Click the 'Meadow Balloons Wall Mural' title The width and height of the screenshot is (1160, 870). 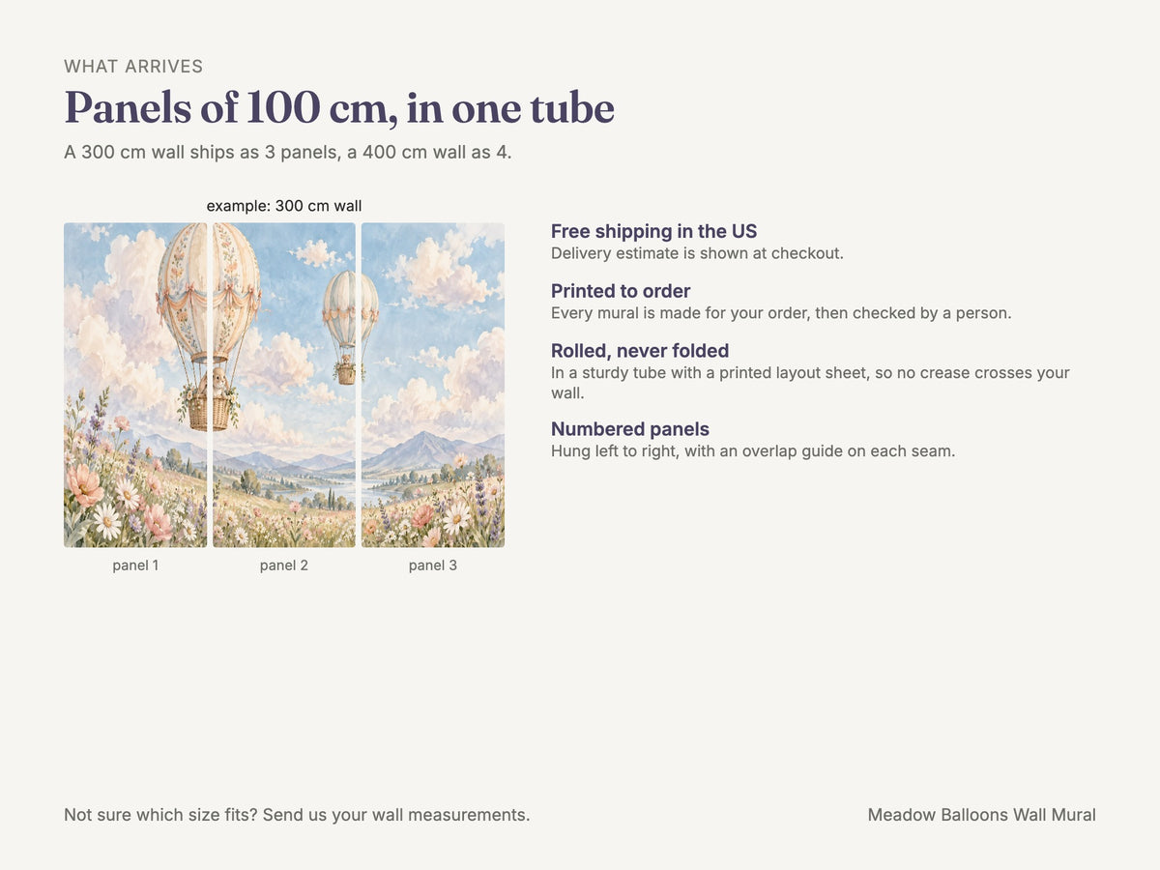pos(982,815)
